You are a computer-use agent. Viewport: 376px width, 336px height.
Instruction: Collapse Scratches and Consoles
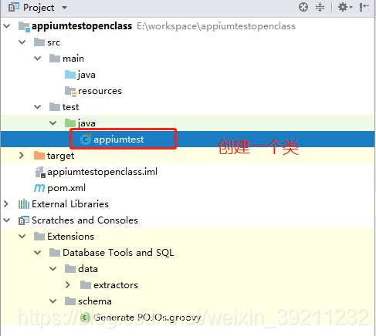[7, 220]
